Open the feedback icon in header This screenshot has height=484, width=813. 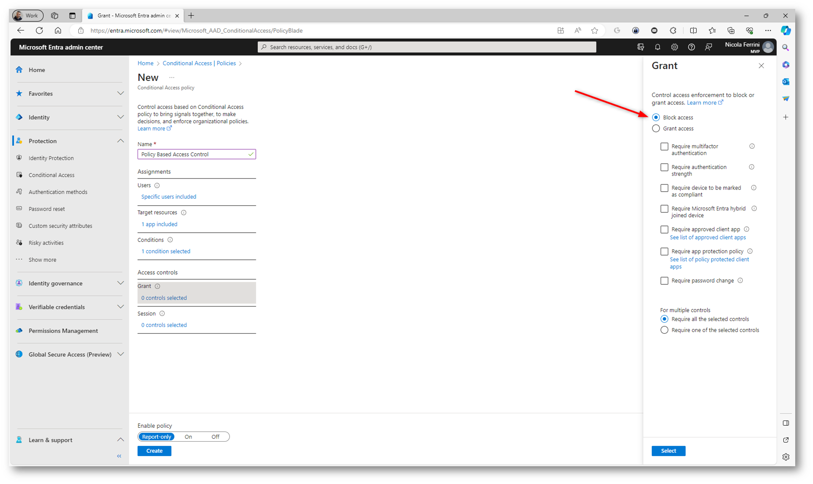click(x=709, y=47)
